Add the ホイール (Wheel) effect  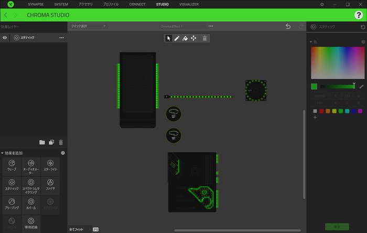[x=31, y=204]
